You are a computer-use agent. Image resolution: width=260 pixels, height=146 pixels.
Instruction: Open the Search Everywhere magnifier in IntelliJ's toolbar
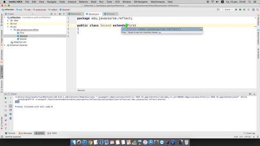258,10
